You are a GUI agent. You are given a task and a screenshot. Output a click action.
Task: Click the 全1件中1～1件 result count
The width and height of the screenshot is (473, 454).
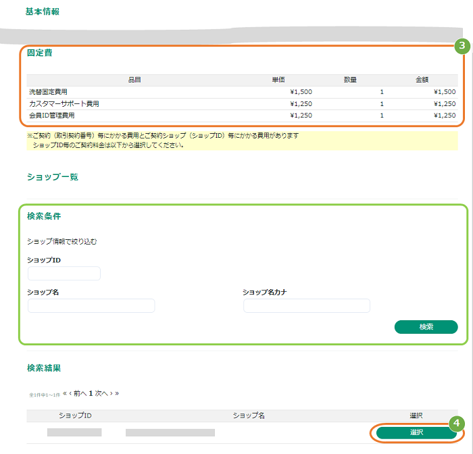pyautogui.click(x=45, y=395)
